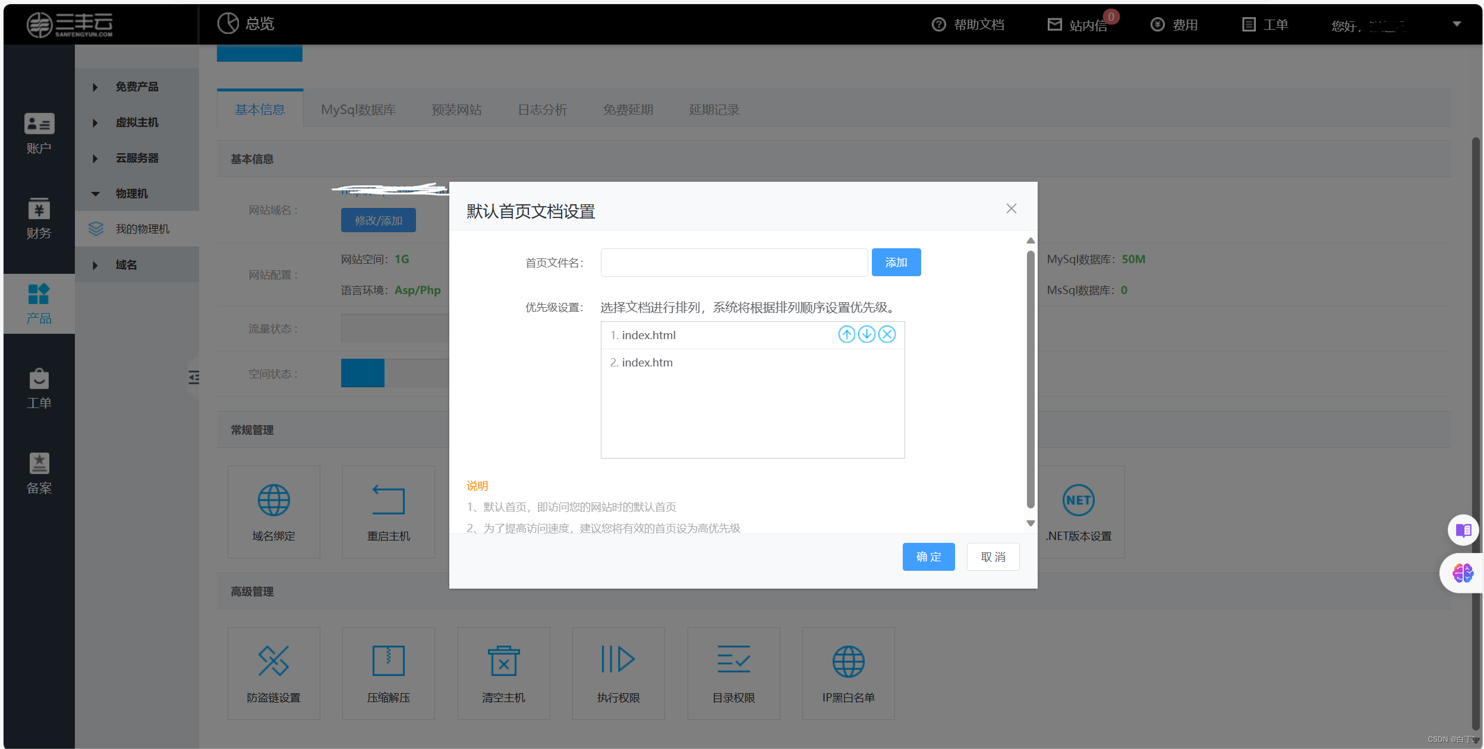Select the index.html row

(x=752, y=335)
